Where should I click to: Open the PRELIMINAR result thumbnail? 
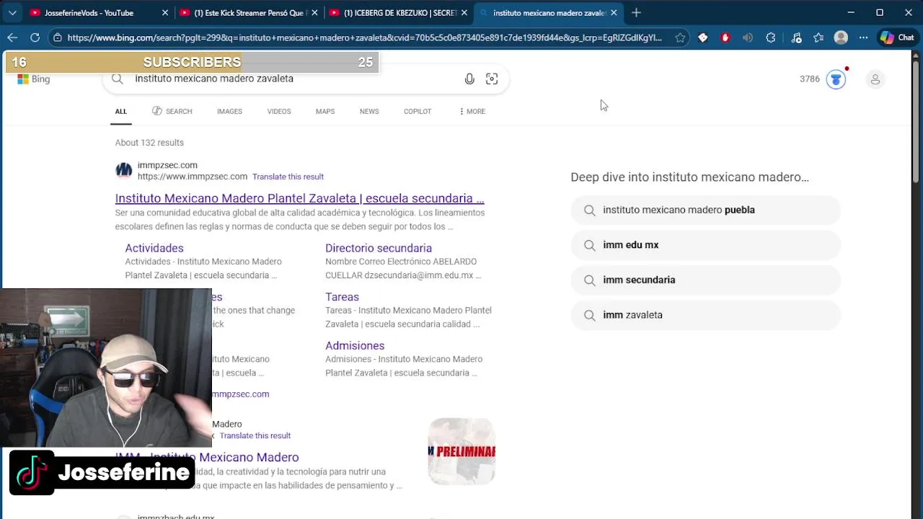point(461,451)
